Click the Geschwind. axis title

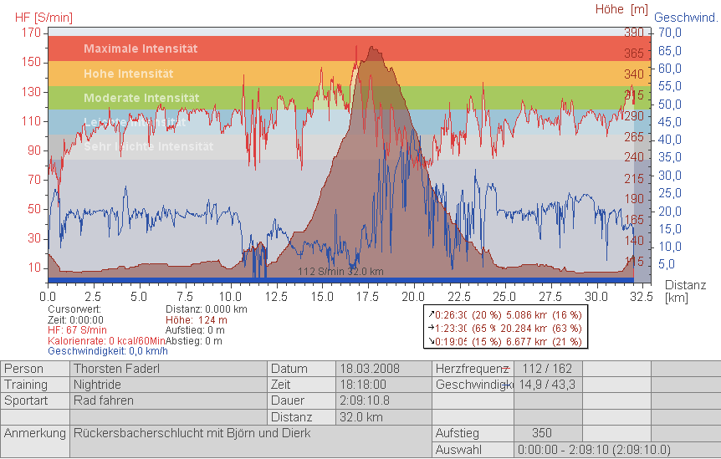pos(686,18)
